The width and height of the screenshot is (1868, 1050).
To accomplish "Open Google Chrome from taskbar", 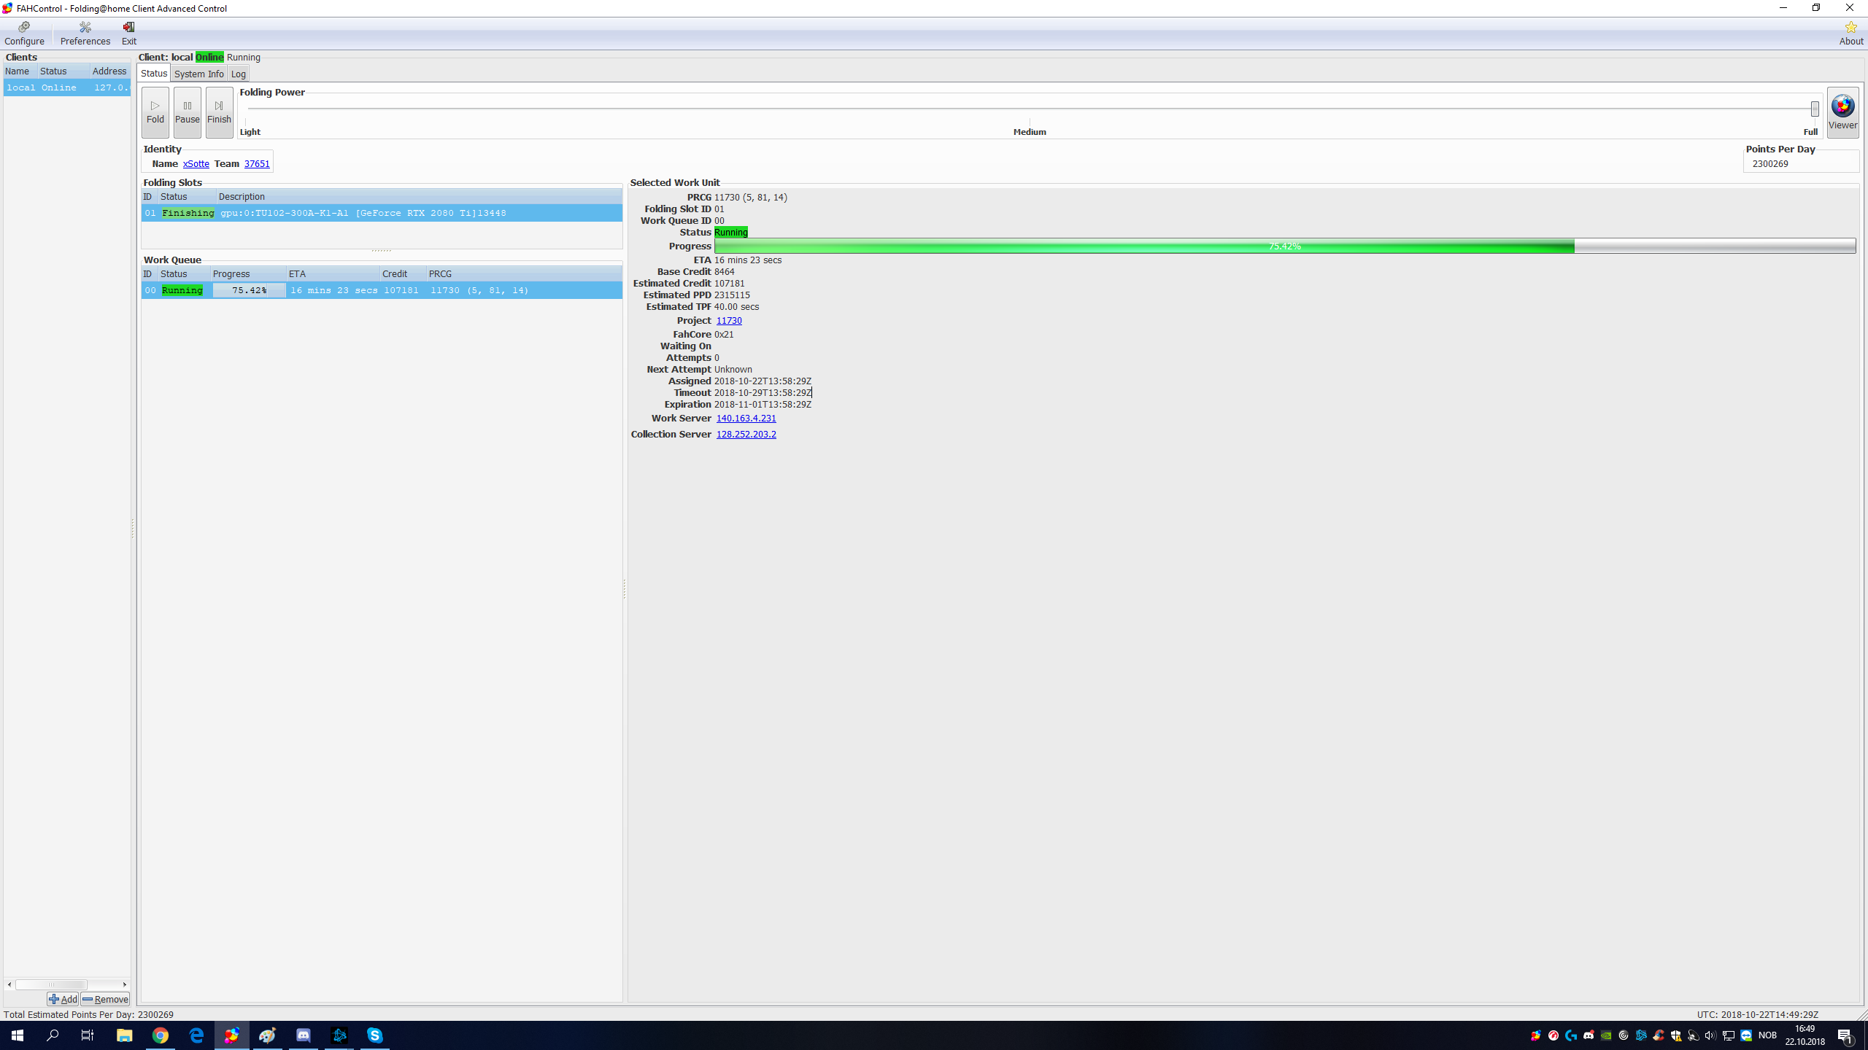I will pos(161,1035).
